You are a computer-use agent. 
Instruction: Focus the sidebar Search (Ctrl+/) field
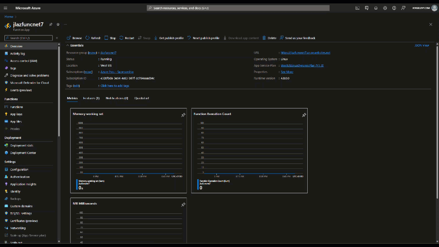(28, 38)
